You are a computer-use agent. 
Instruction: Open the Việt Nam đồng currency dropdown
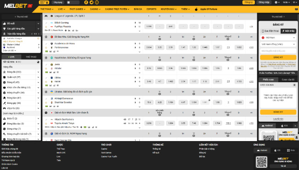(x=278, y=44)
